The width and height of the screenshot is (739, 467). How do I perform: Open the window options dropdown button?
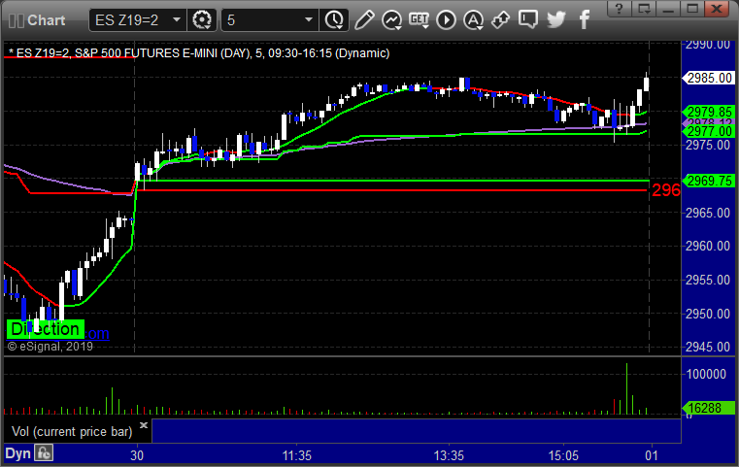tap(644, 9)
